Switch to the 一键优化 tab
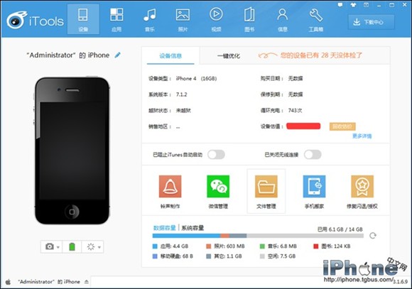412x289 pixels. click(x=229, y=55)
